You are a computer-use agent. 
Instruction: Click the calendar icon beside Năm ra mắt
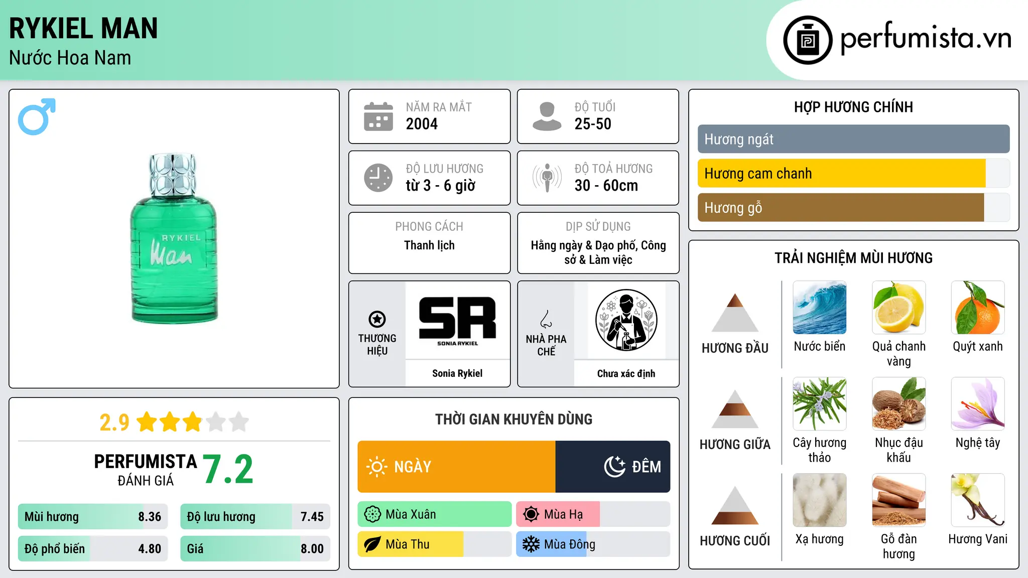[x=378, y=116]
